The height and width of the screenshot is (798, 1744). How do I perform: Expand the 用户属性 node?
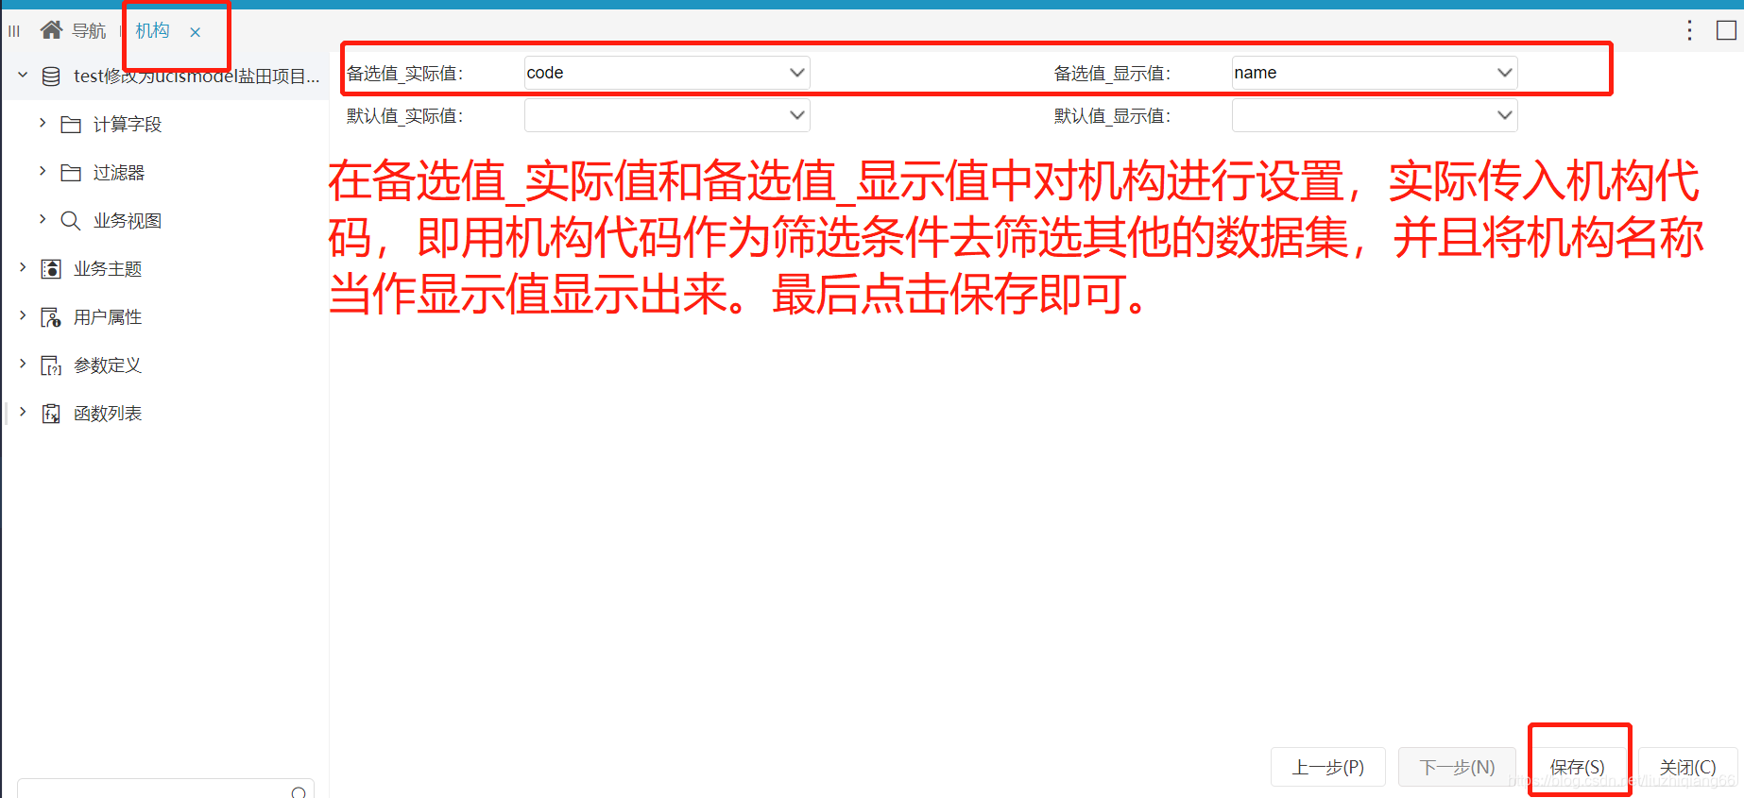pos(23,315)
